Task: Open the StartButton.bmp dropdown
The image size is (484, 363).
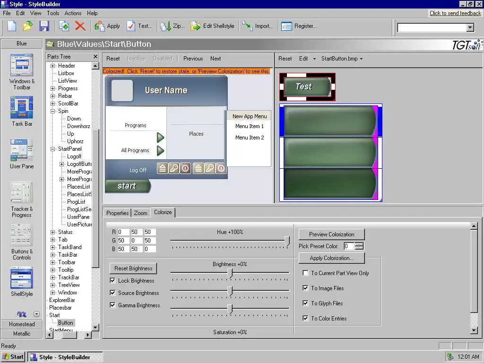Action: 342,59
